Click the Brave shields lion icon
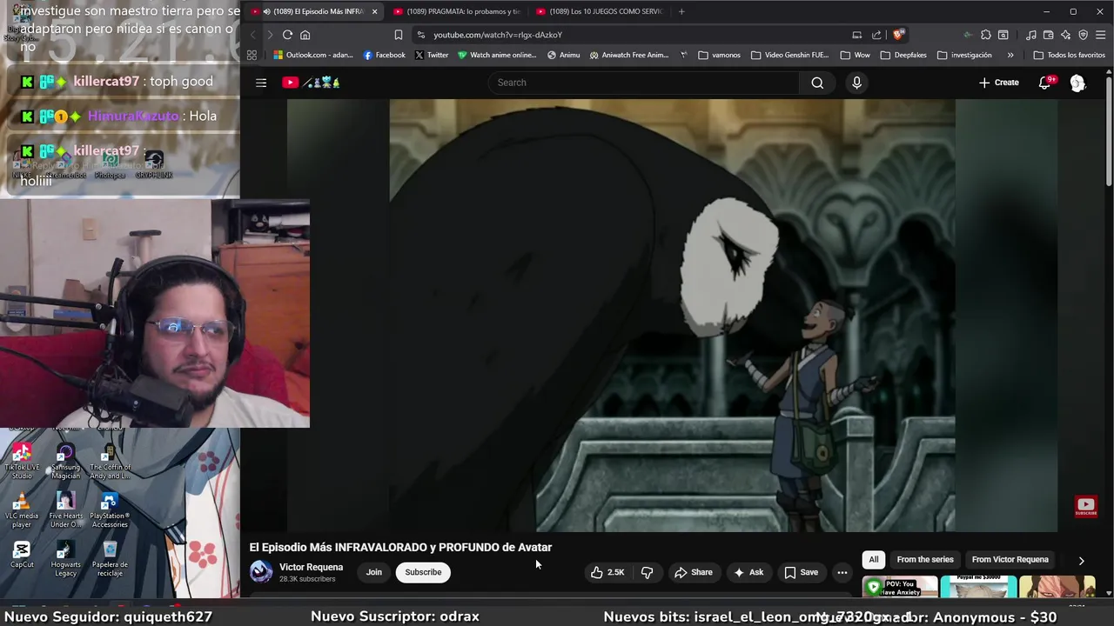 pos(898,35)
